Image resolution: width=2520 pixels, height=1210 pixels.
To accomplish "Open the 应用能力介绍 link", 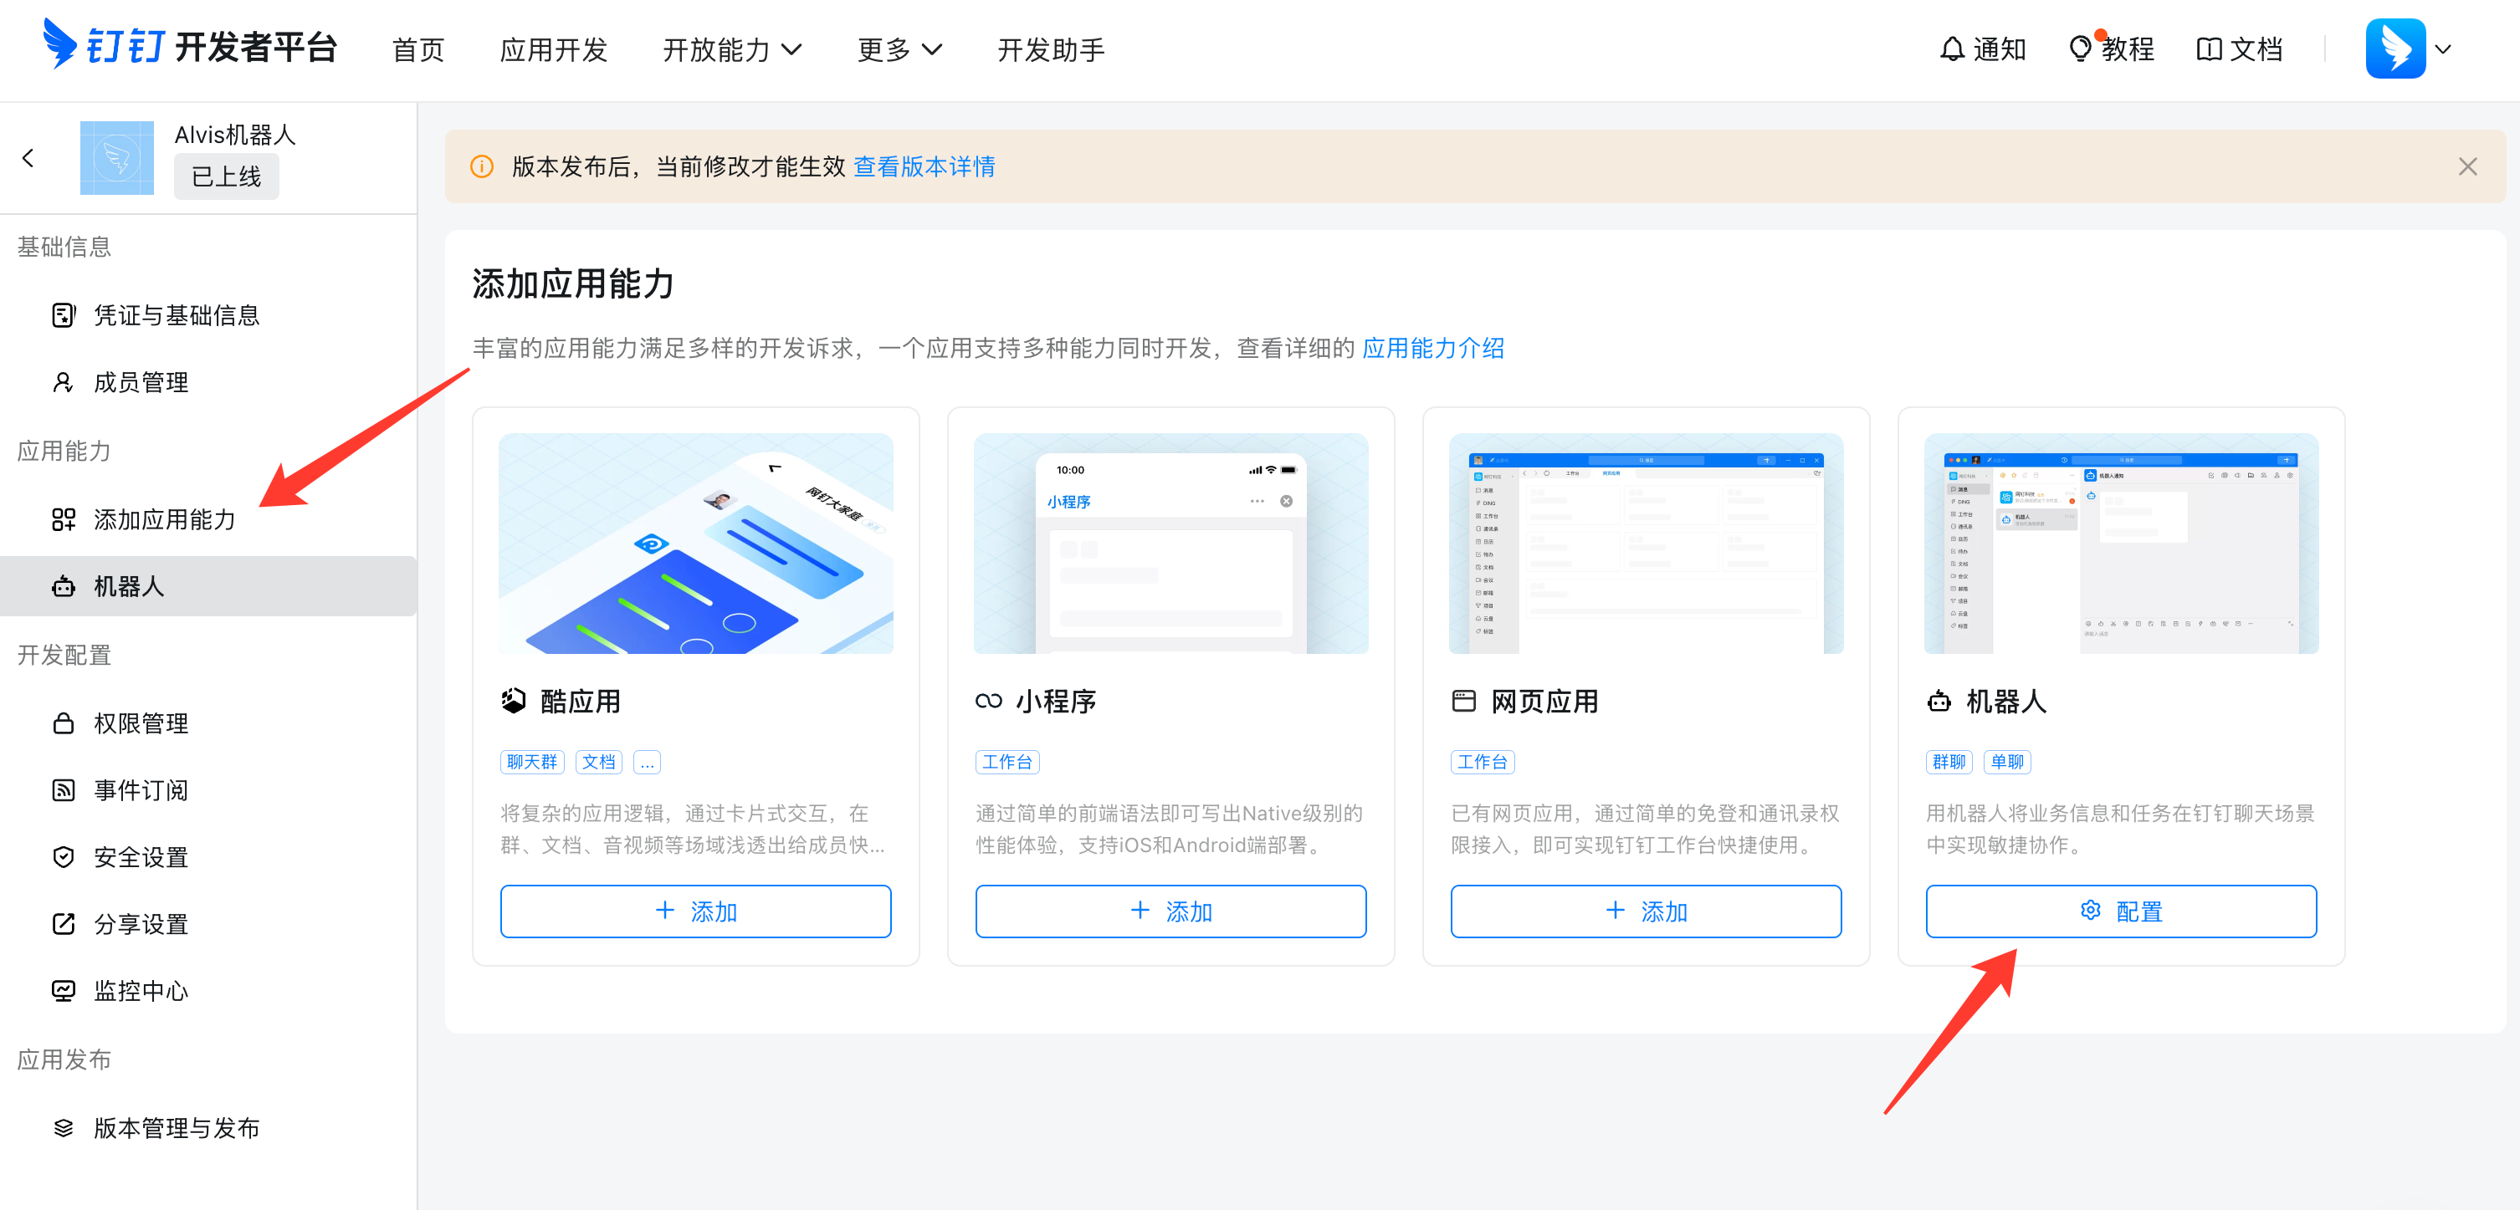I will (1433, 348).
